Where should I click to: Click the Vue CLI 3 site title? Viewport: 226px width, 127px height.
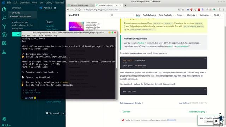pos(73,15)
